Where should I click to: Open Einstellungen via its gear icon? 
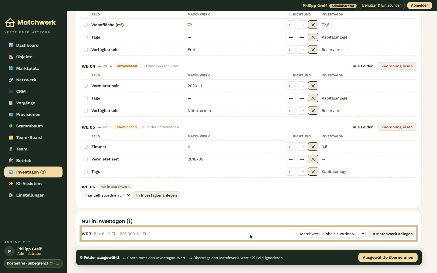point(11,195)
